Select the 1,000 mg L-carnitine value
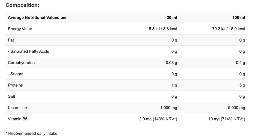 pos(169,108)
